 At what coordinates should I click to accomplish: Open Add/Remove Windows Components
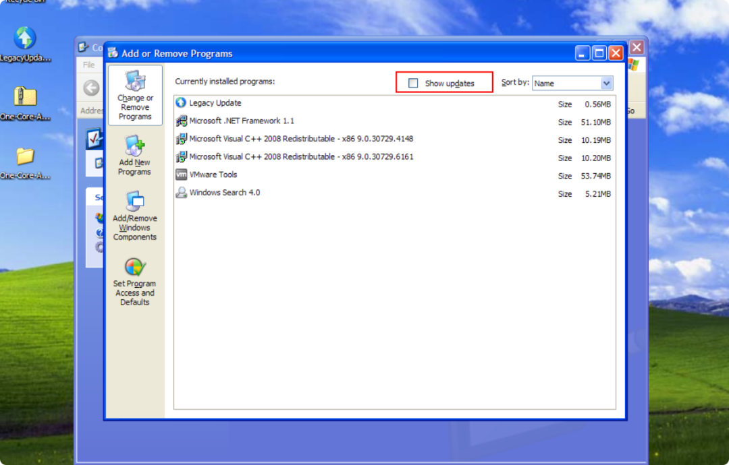pyautogui.click(x=135, y=216)
